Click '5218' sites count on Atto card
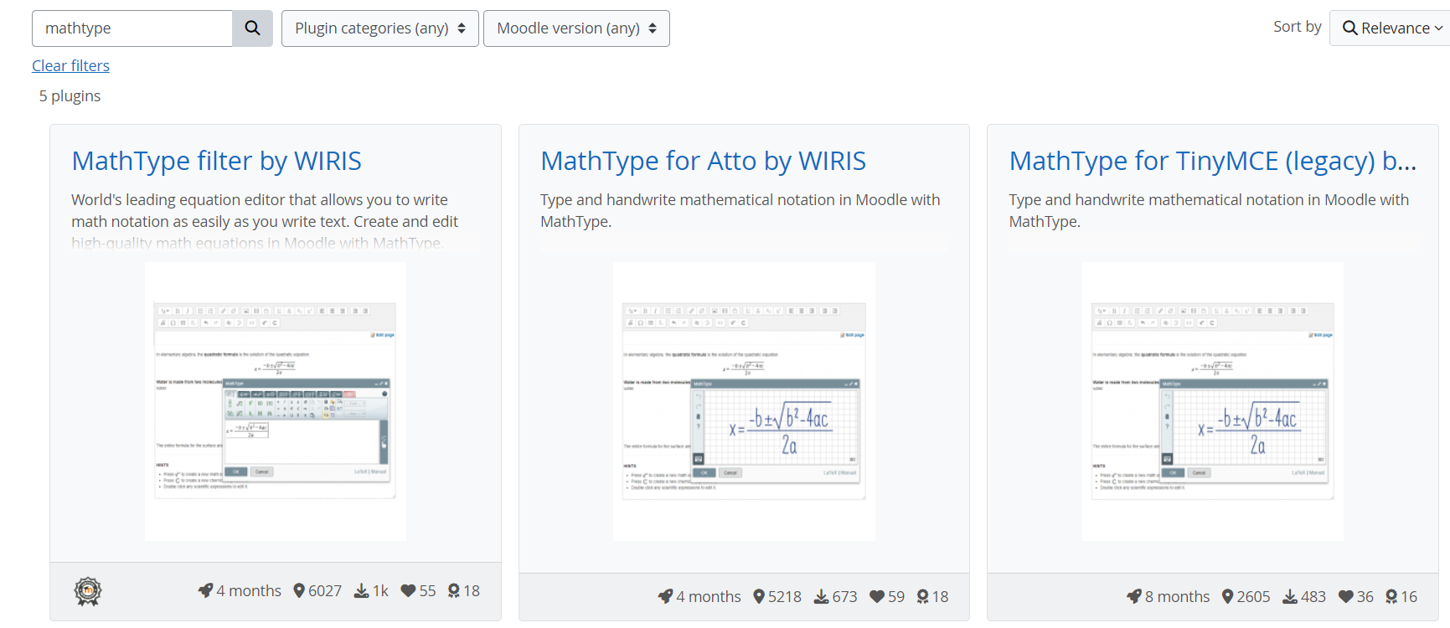 click(x=785, y=596)
